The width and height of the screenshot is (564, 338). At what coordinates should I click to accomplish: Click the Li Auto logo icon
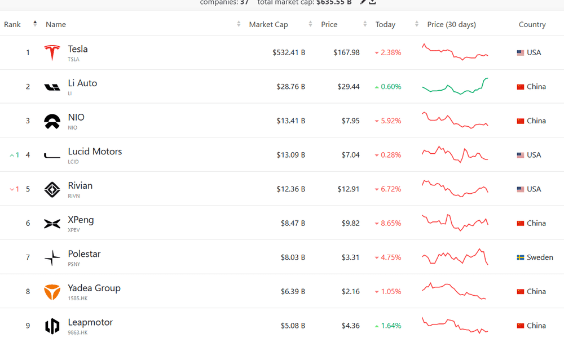coord(52,87)
